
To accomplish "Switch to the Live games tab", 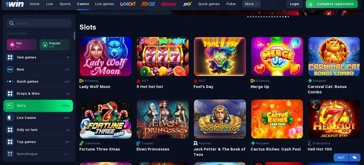I will (x=105, y=4).
